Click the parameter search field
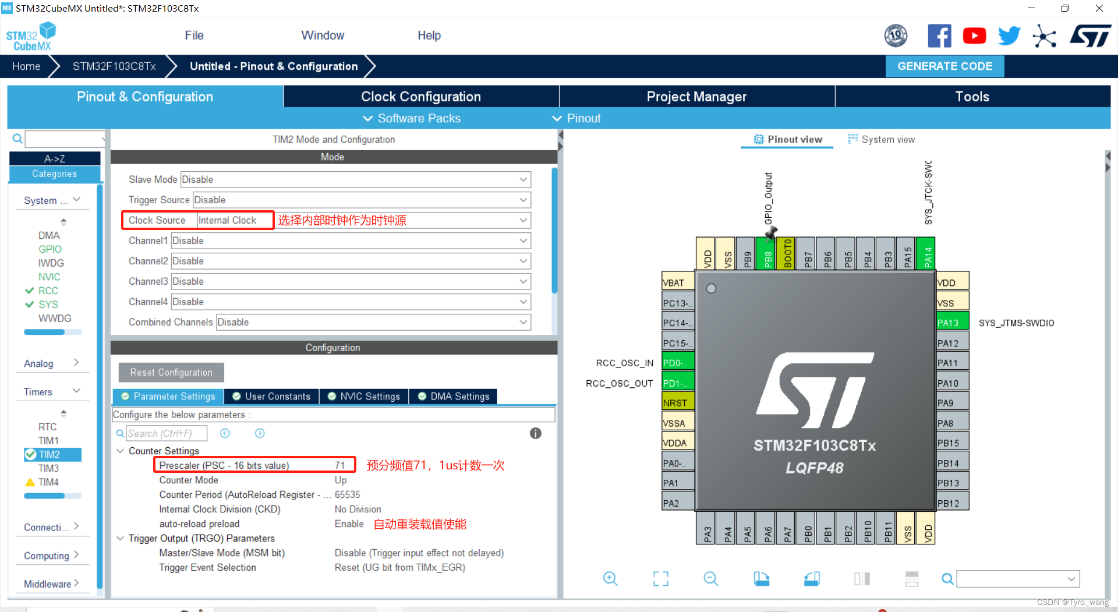Viewport: 1118px width, 612px height. [x=167, y=433]
